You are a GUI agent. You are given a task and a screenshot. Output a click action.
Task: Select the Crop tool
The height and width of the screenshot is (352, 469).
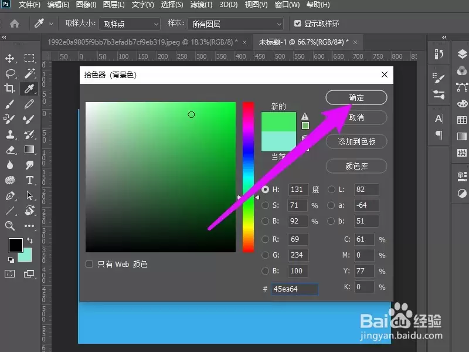click(x=10, y=89)
